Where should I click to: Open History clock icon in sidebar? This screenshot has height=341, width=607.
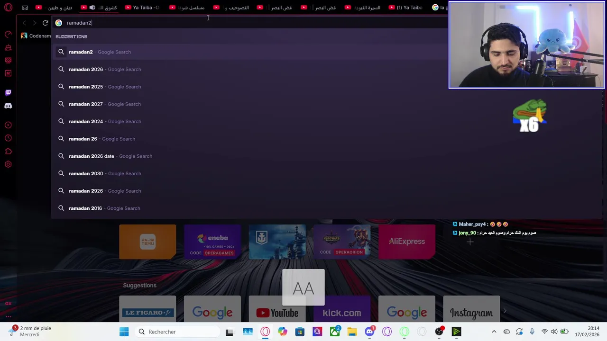[x=8, y=138]
